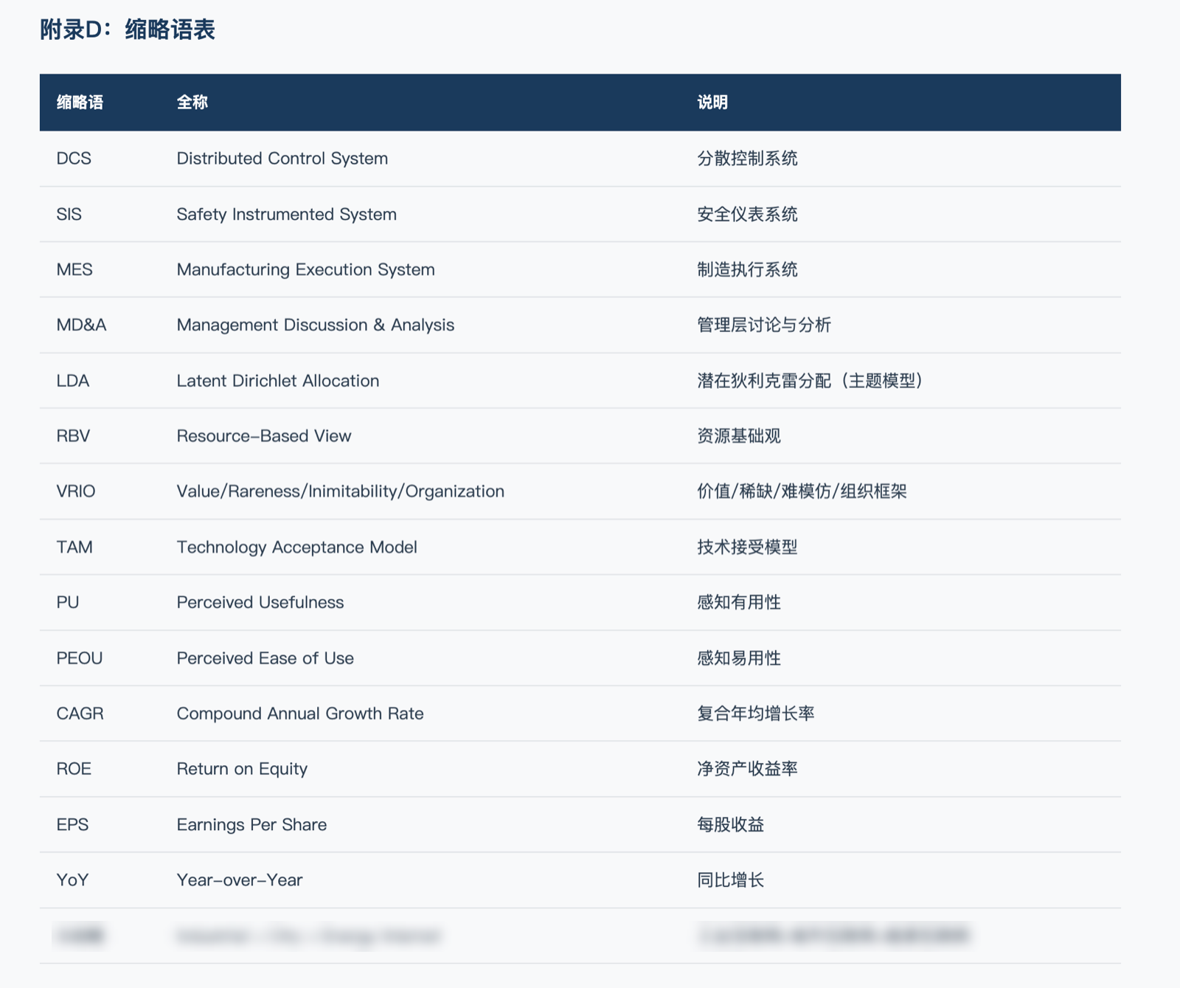1180x988 pixels.
Task: Click the cell 感知有用性
Action: coord(739,602)
